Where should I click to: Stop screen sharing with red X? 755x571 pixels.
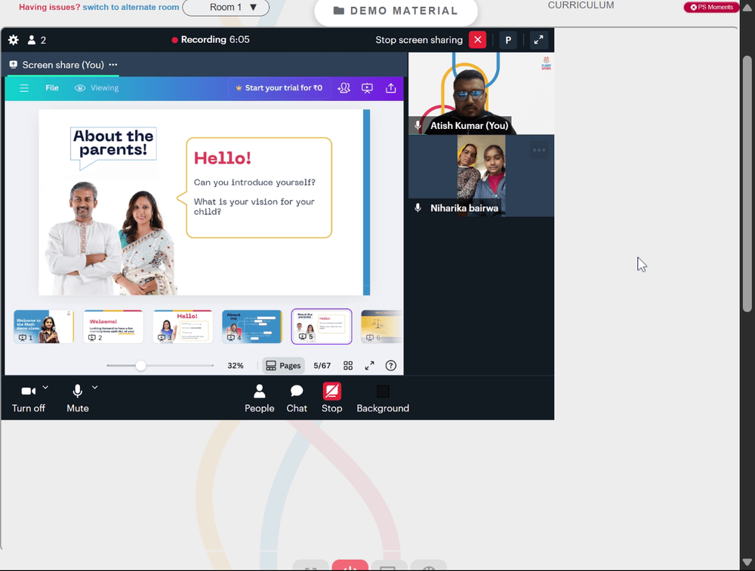(x=477, y=40)
